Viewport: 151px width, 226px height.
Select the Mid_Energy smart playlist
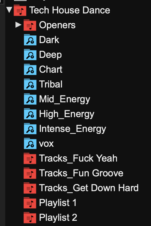(x=65, y=100)
